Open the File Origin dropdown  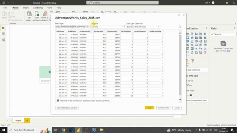72,27
